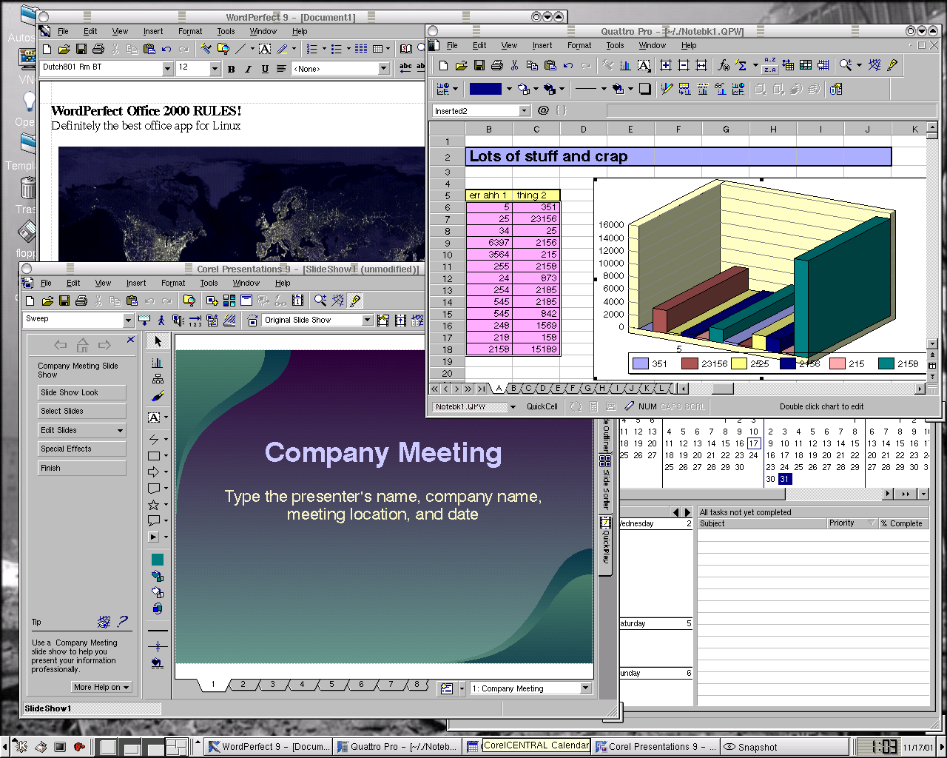Open the Dutch801 Rm BT font dropdown
The height and width of the screenshot is (758, 947).
point(167,69)
